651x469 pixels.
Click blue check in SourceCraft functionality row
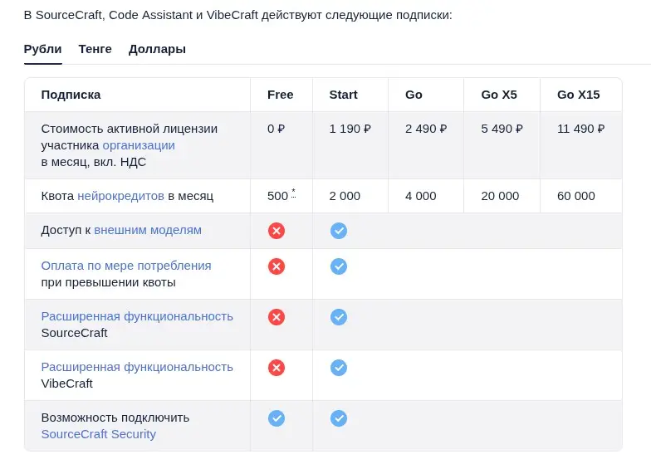pyautogui.click(x=339, y=317)
